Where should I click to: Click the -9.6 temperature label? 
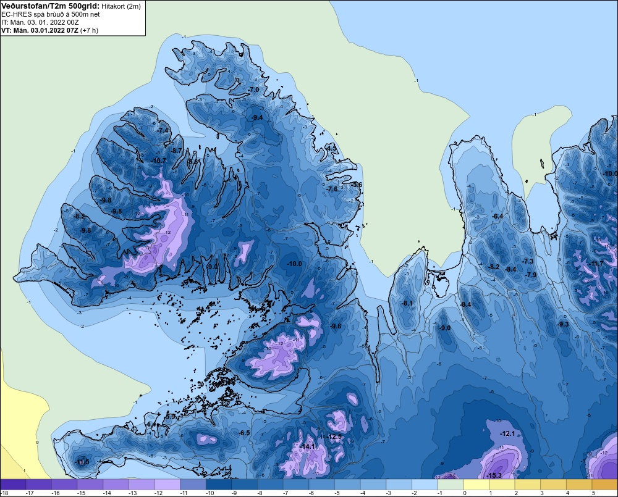[336, 326]
